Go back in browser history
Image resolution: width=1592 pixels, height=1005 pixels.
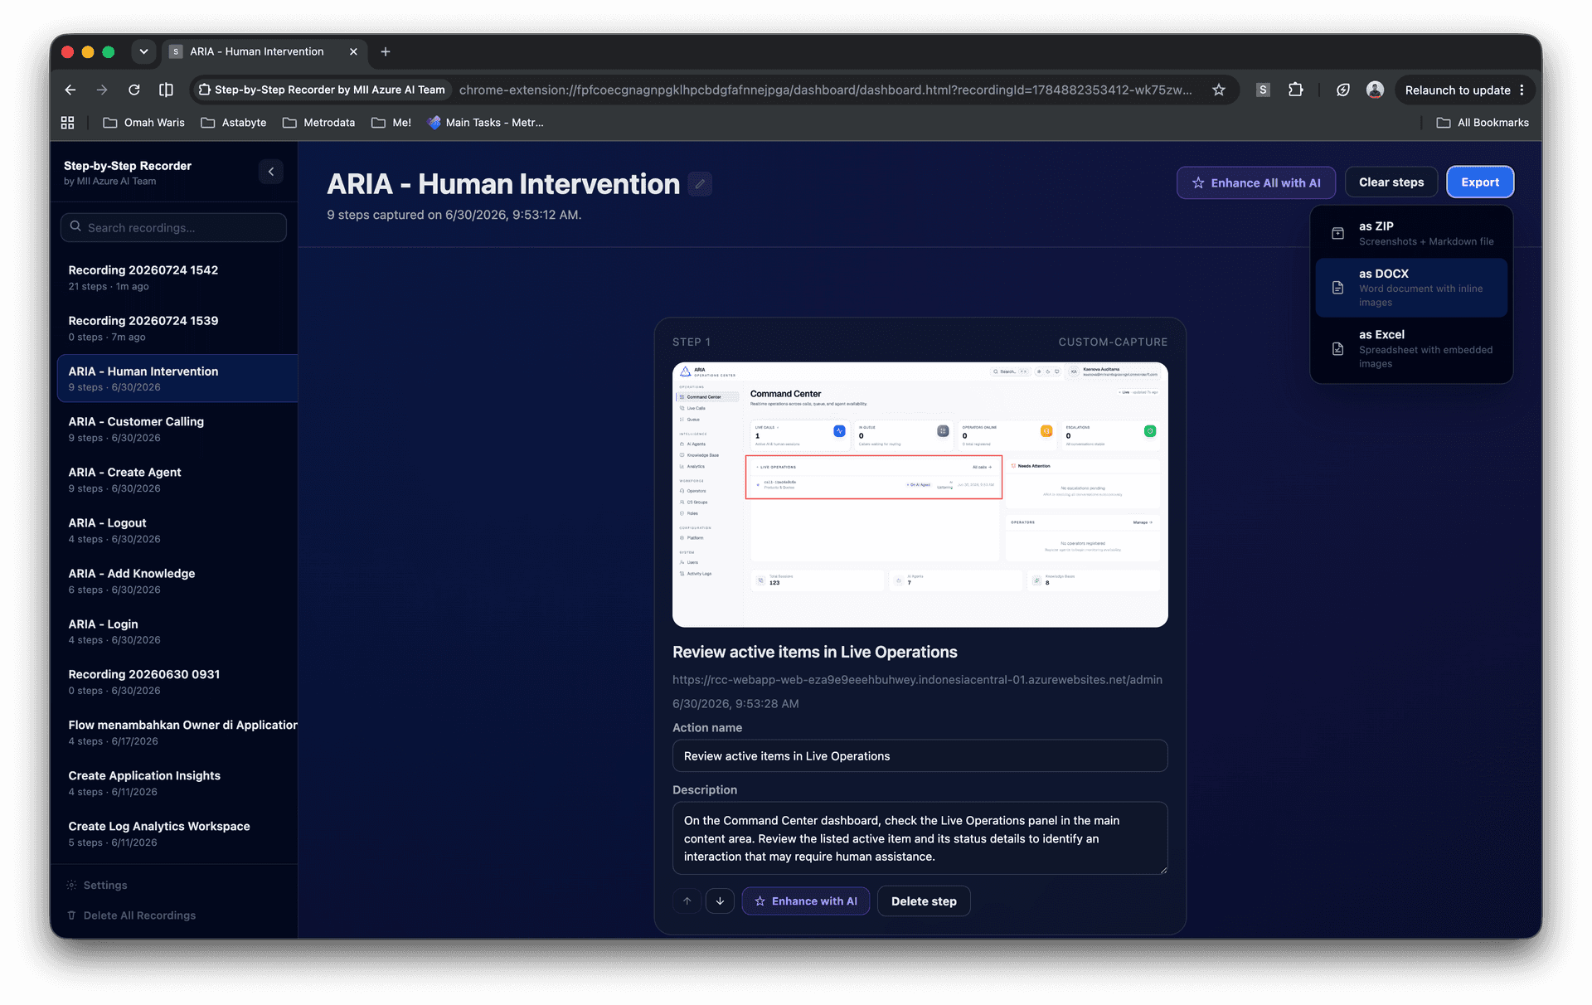click(x=70, y=90)
